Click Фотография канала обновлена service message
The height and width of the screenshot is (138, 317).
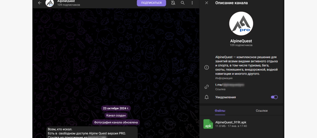click(x=116, y=122)
